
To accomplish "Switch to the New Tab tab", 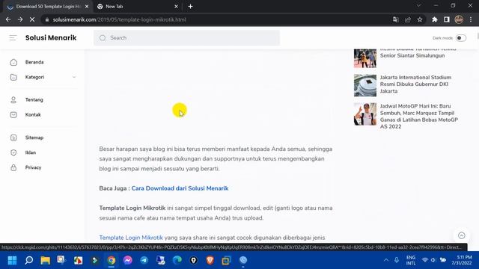I will pos(138,7).
